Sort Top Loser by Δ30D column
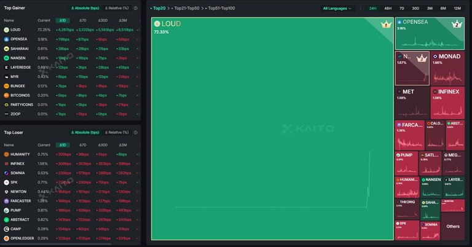The width and height of the screenshot is (472, 247). point(103,145)
